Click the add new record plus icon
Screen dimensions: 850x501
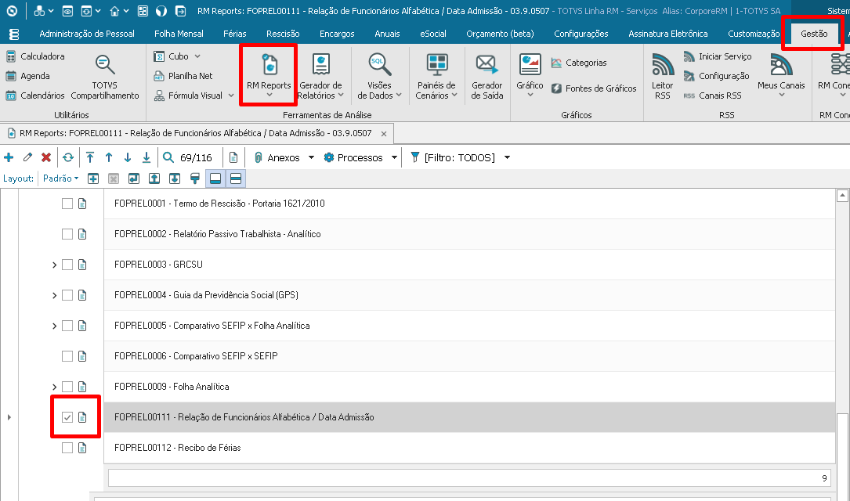click(9, 157)
